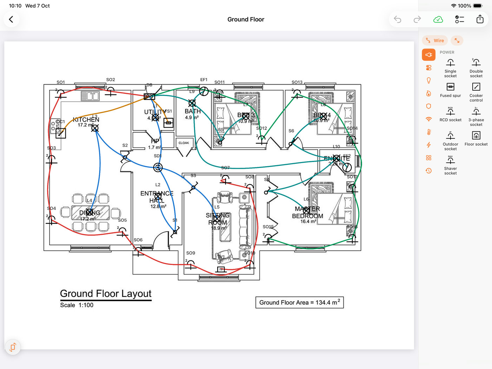This screenshot has width=492, height=369.
Task: Select the Wire drawing tool
Action: [435, 40]
